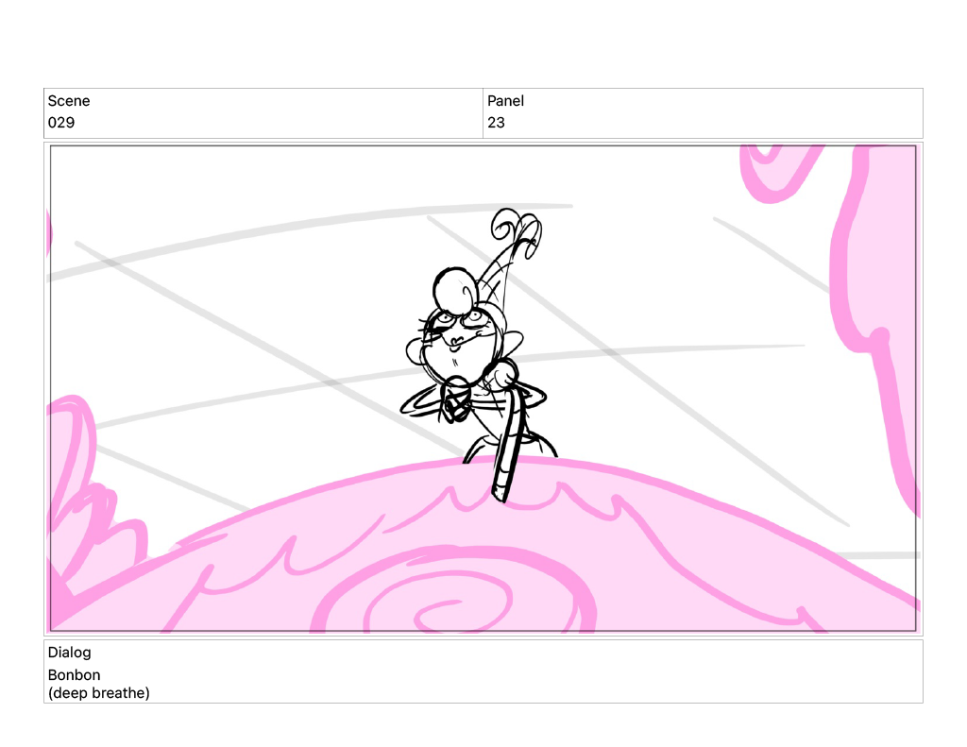Image resolution: width=967 pixels, height=747 pixels.
Task: Select the scene number 029
Action: coord(61,123)
